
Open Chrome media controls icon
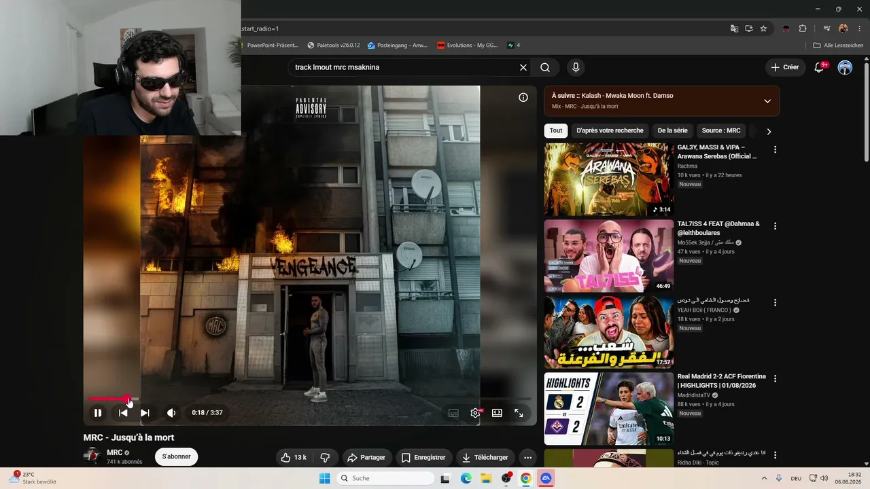(826, 29)
